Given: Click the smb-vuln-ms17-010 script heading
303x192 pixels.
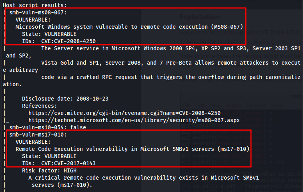Looking at the screenshot, I should tap(38, 135).
